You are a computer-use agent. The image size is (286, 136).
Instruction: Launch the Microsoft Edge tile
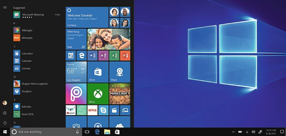point(82,55)
